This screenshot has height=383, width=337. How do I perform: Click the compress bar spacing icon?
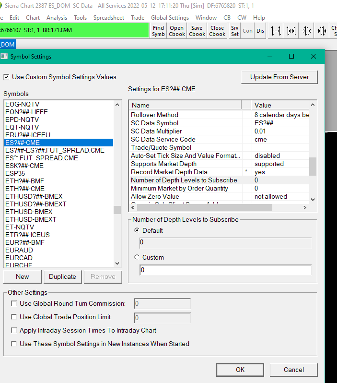pos(307,31)
